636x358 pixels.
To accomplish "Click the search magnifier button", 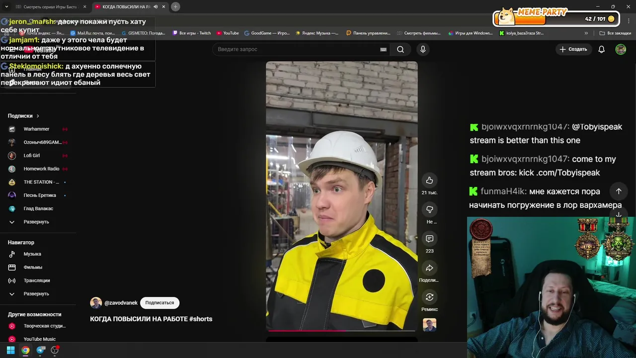I will pos(400,49).
